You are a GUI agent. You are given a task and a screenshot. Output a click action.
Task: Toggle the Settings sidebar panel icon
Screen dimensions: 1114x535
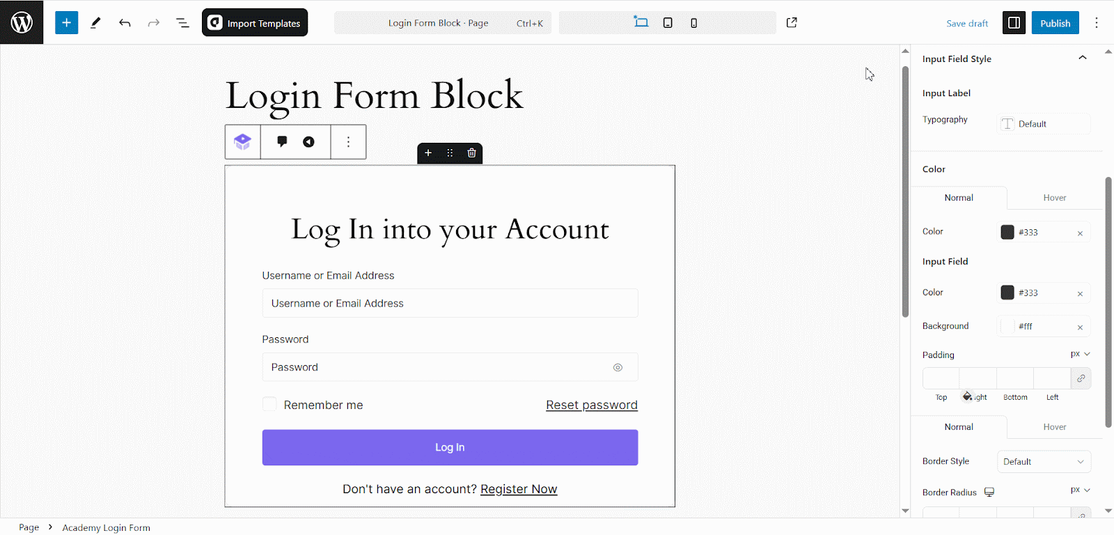[1013, 22]
